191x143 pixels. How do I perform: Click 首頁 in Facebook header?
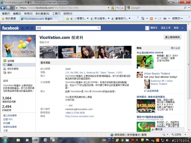176,28
